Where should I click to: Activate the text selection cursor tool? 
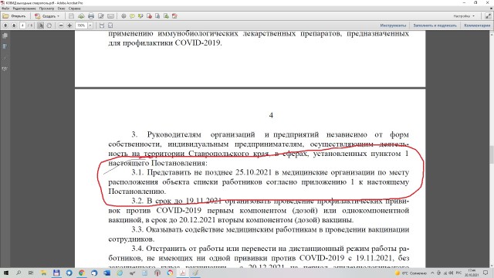(x=41, y=25)
